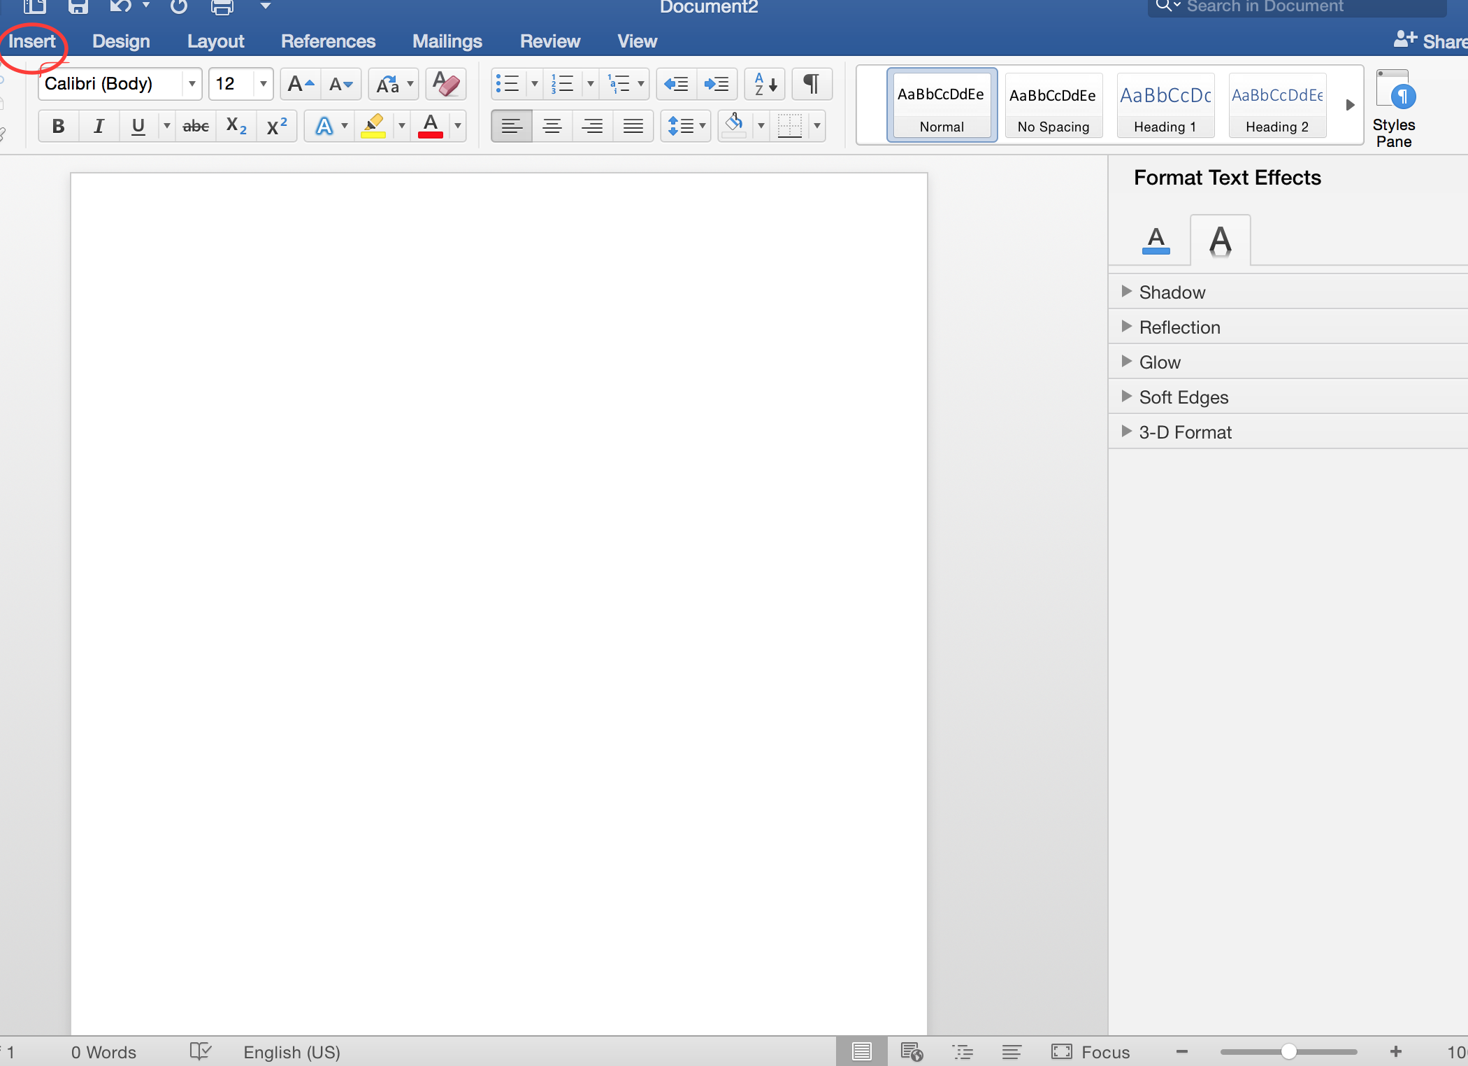Screen dimensions: 1468x1066
Task: Click the Superscript icon
Action: pos(277,126)
